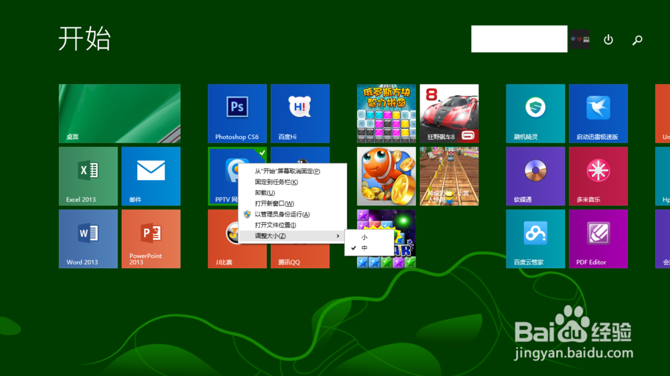Expand the 调整大小 submenu arrow
670x376 pixels.
(x=338, y=236)
